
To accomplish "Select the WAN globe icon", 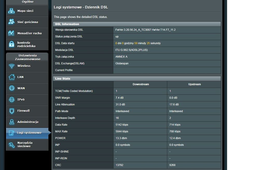I will coord(12,88).
